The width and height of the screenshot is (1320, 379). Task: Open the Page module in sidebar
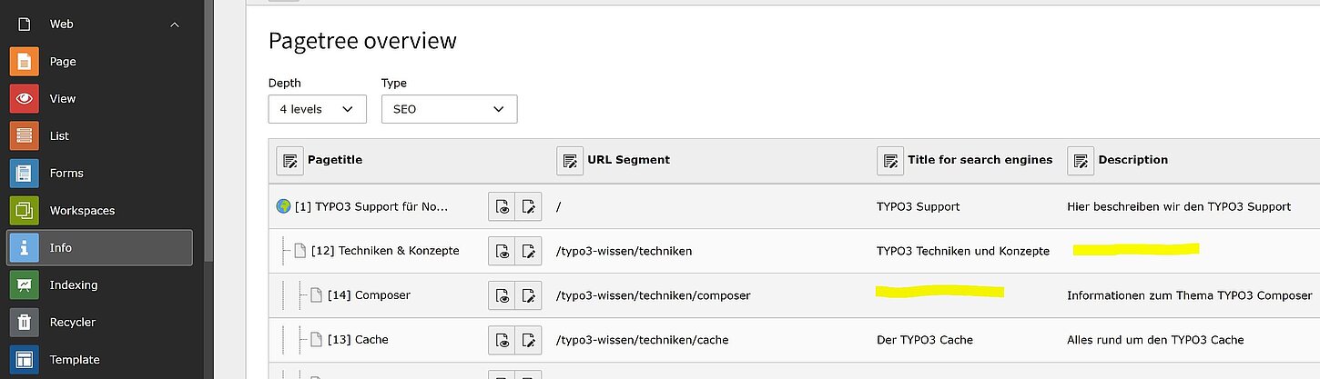coord(62,62)
